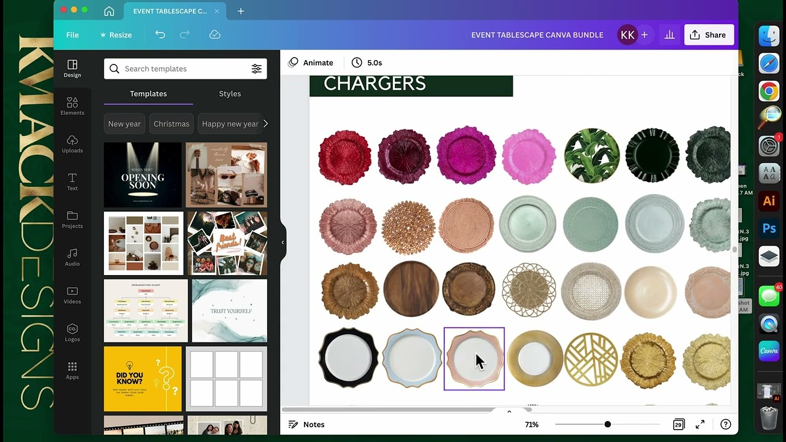
Task: Select the EVENT TABLESCAPE browser tab
Action: click(174, 11)
